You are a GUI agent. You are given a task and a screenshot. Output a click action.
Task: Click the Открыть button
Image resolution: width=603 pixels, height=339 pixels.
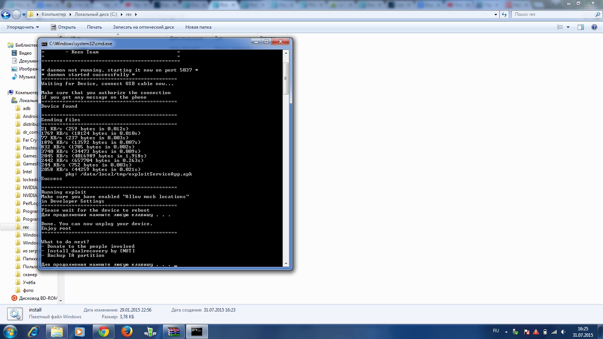pyautogui.click(x=63, y=27)
